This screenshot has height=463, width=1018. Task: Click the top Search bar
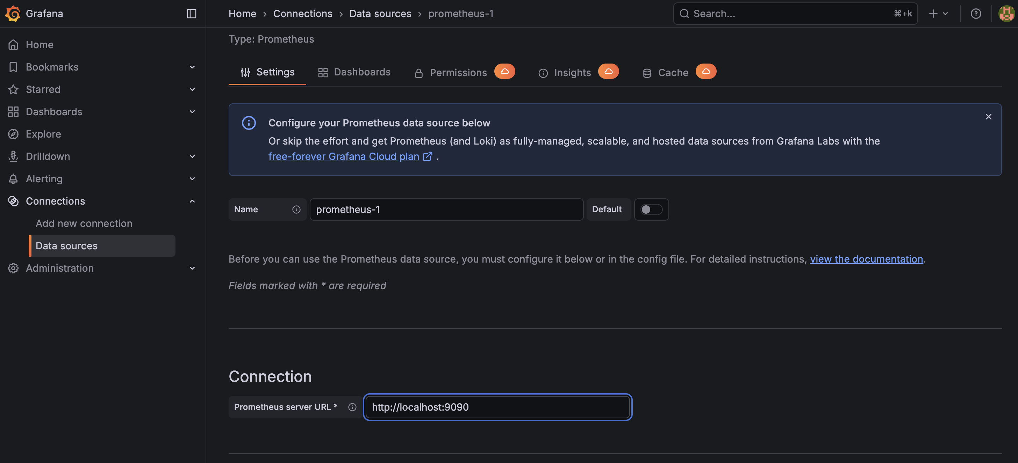795,14
